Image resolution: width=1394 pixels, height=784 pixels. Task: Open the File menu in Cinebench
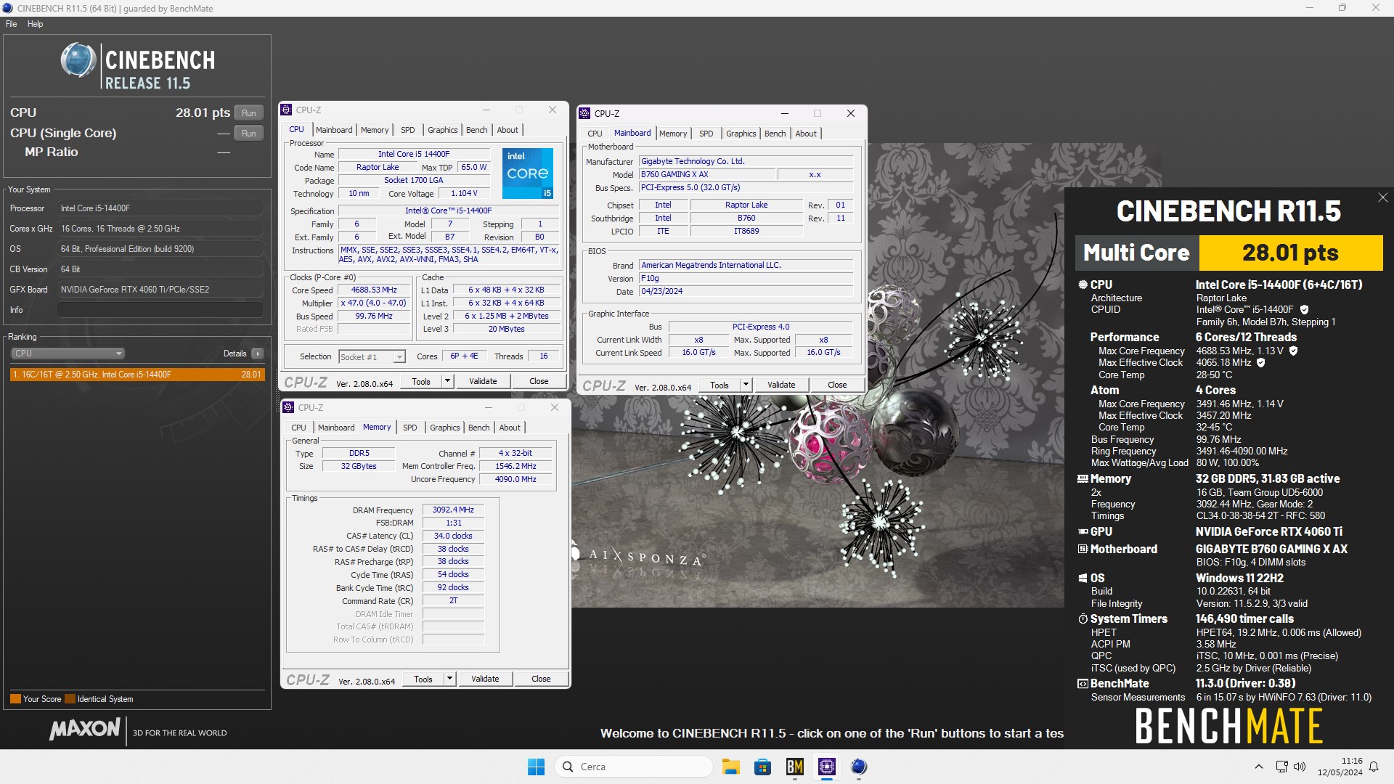click(x=12, y=24)
